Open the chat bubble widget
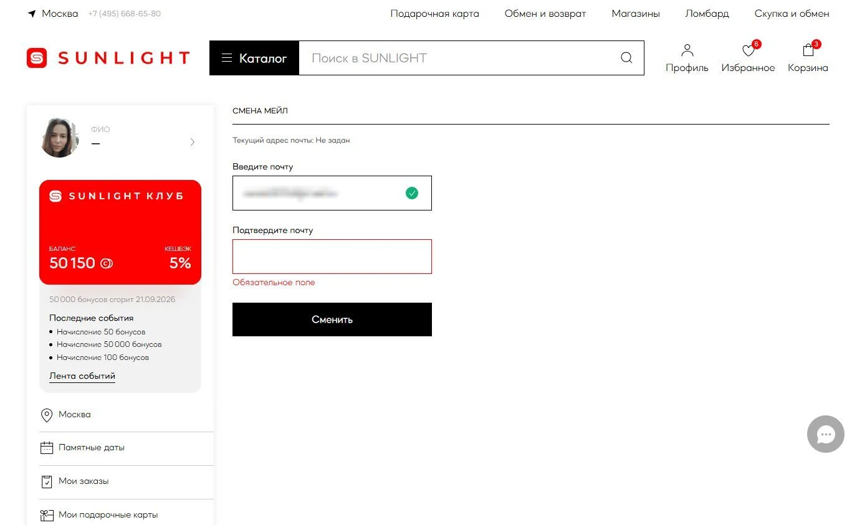The width and height of the screenshot is (857, 525). coord(826,434)
